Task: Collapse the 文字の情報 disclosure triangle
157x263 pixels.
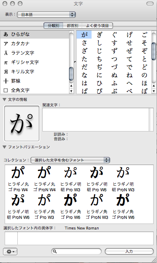Action: (5, 99)
